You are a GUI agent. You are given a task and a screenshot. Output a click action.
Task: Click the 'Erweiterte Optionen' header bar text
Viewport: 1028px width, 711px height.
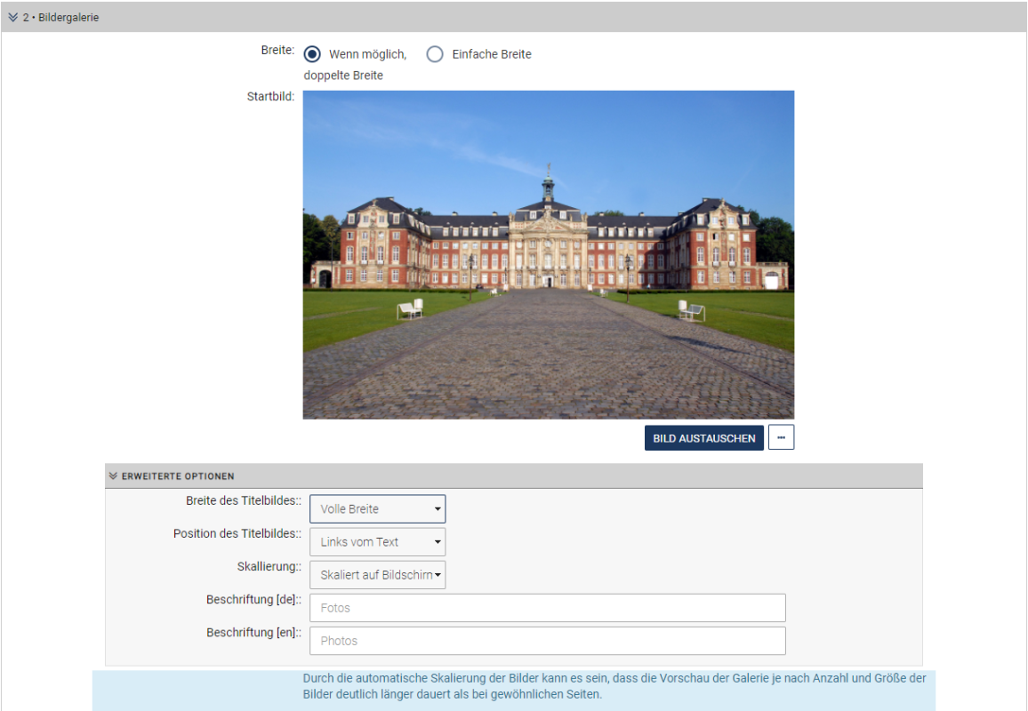click(x=178, y=476)
